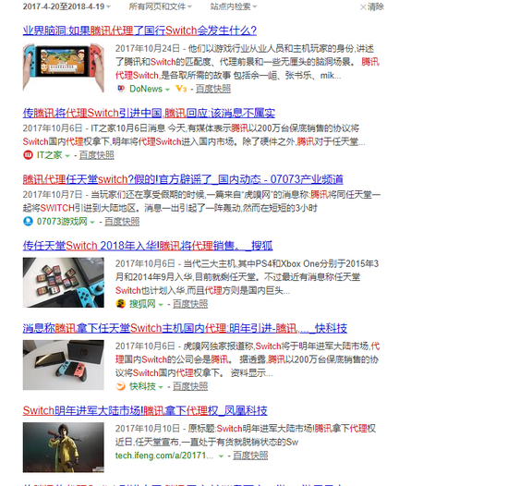Select the date 2017年10月10日 in the 凤凰科技 snippet

coord(148,429)
